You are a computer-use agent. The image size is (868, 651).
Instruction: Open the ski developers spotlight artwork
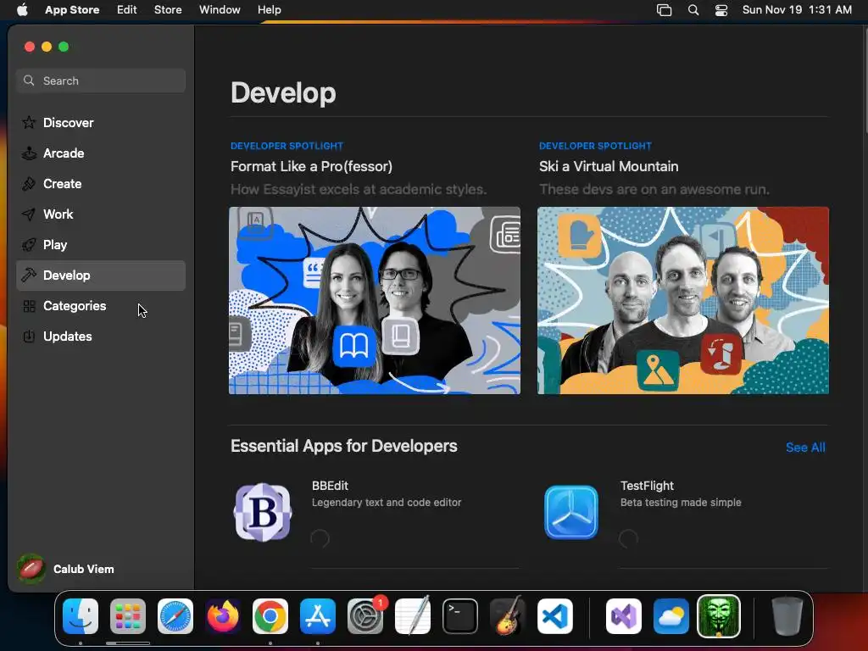[x=683, y=301]
